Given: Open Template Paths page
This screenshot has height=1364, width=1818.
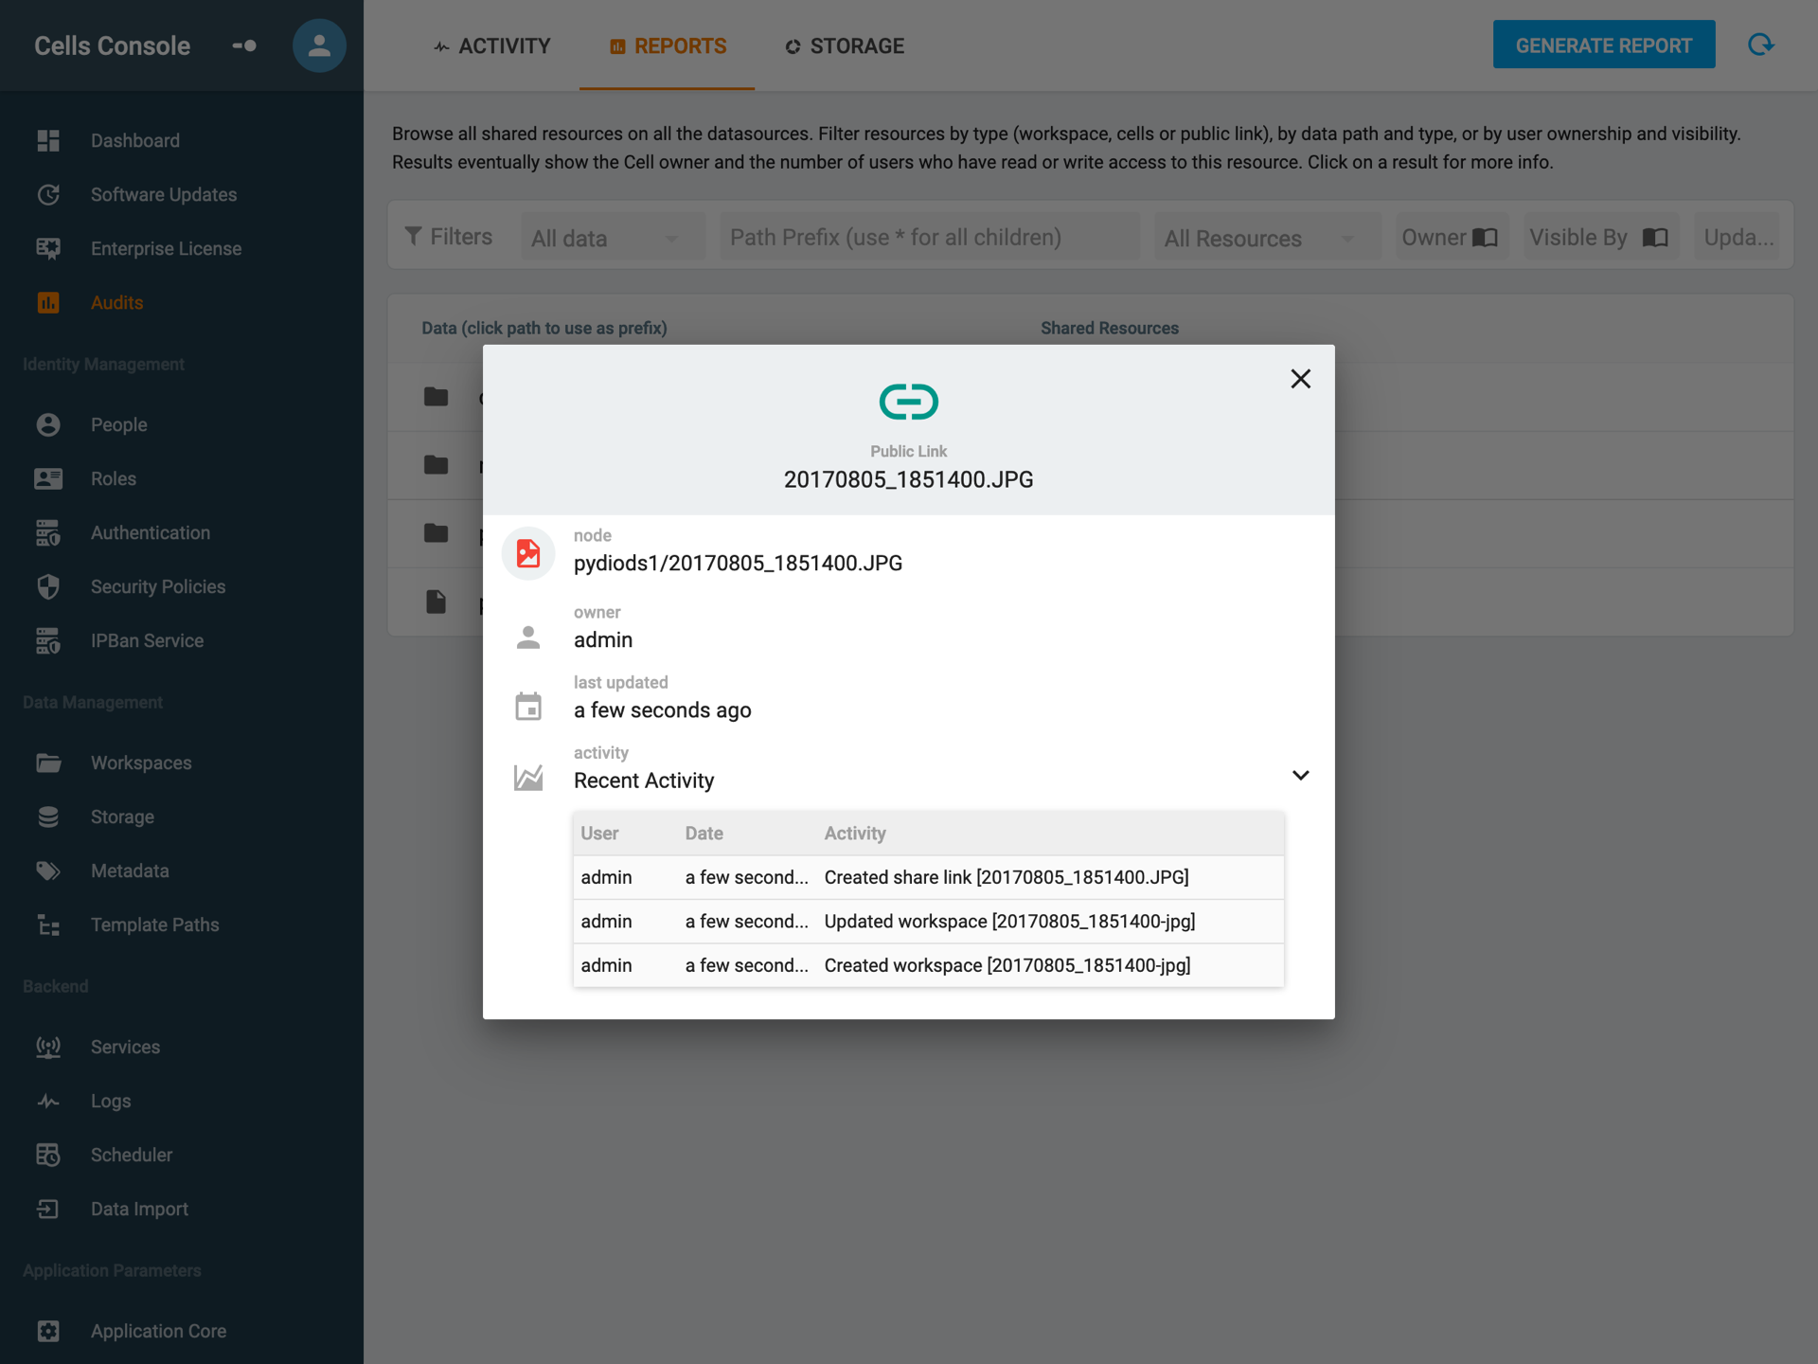Looking at the screenshot, I should (154, 924).
